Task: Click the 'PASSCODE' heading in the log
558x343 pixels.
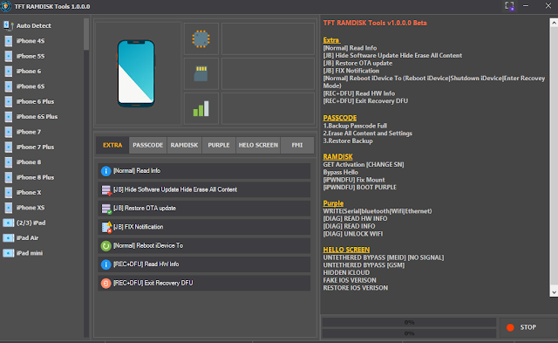Action: click(340, 118)
